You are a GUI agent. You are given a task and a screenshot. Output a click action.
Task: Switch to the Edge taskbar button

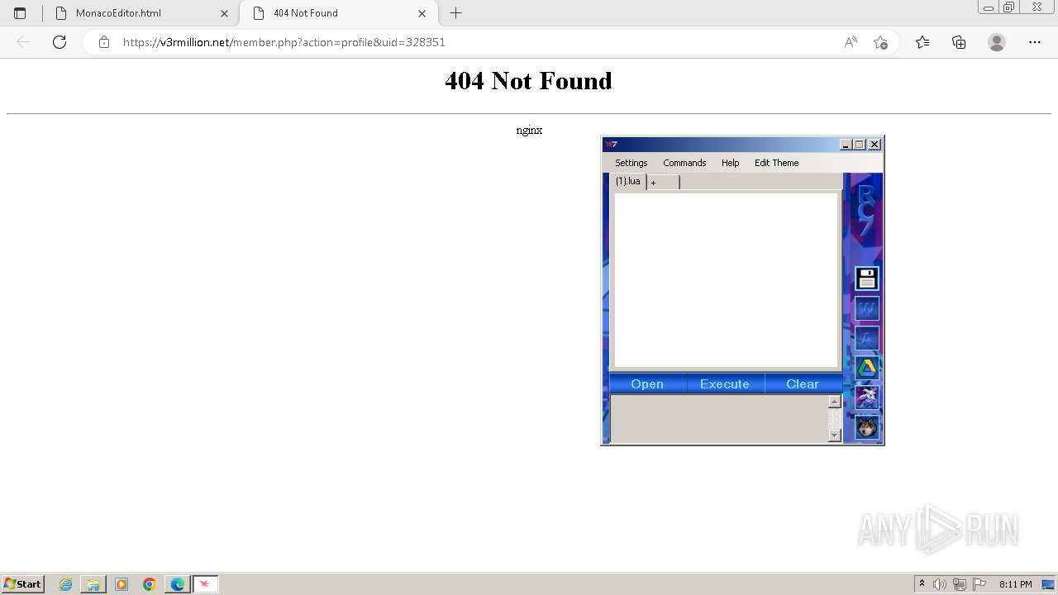tap(178, 584)
